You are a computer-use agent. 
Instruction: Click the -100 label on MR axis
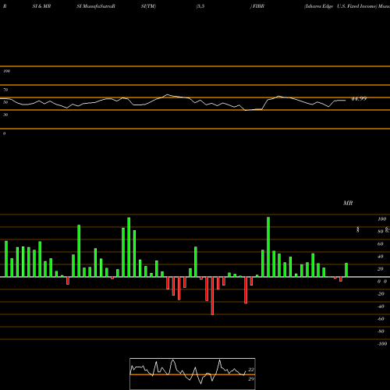pyautogui.click(x=382, y=344)
